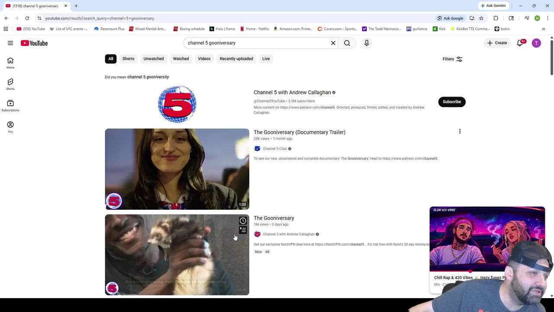
Task: Click the magnifier search button
Action: tap(347, 43)
